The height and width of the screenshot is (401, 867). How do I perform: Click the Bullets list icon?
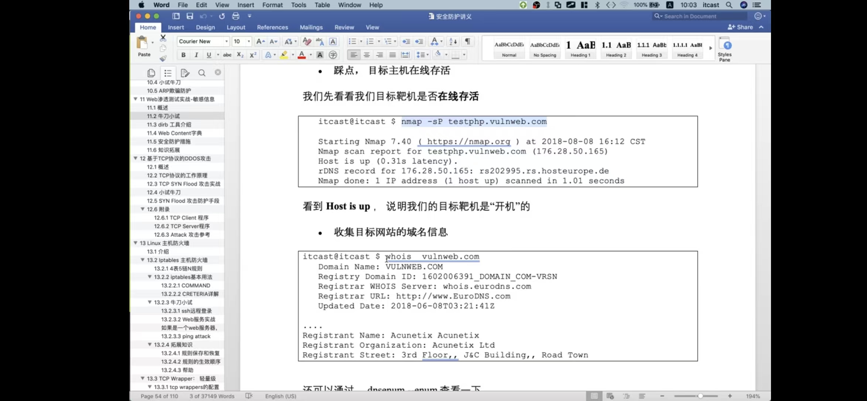(x=352, y=42)
